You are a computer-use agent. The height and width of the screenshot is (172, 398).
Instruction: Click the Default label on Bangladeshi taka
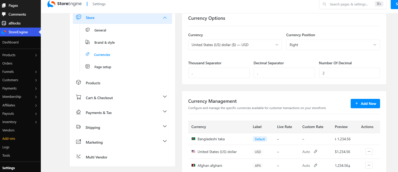click(x=260, y=139)
